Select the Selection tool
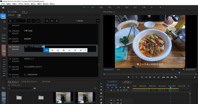Viewport: 198px width, 104px height. point(101,83)
